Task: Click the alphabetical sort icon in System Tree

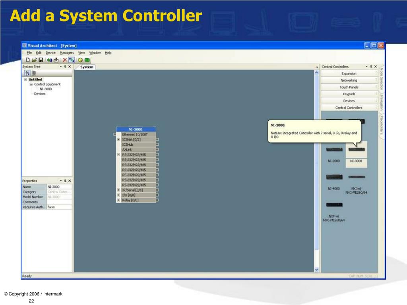Action: (27, 73)
